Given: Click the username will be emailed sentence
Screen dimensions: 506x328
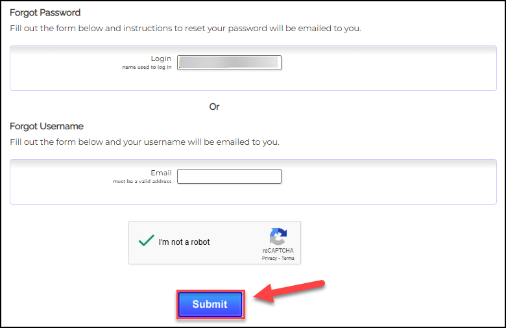Looking at the screenshot, I should (145, 142).
